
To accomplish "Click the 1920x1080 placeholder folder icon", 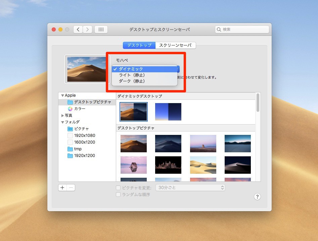I will click(x=70, y=136).
